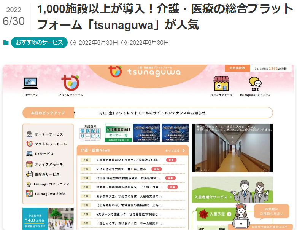297x230 pixels.
Task: Play the facility hallway virtual tour video
Action: (x=232, y=148)
